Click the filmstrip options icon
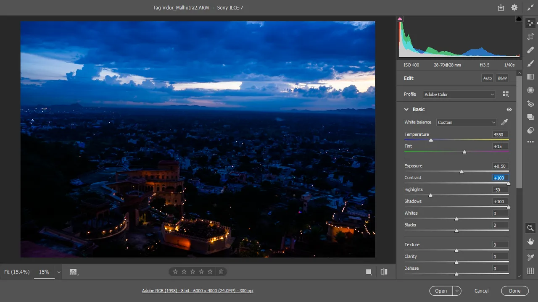This screenshot has width=538, height=302. (74, 272)
